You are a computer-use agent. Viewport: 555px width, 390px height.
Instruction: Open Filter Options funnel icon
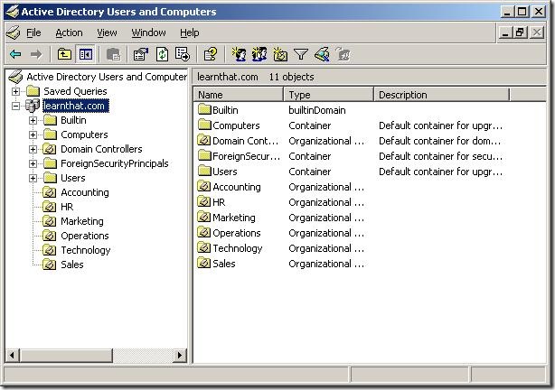[301, 54]
